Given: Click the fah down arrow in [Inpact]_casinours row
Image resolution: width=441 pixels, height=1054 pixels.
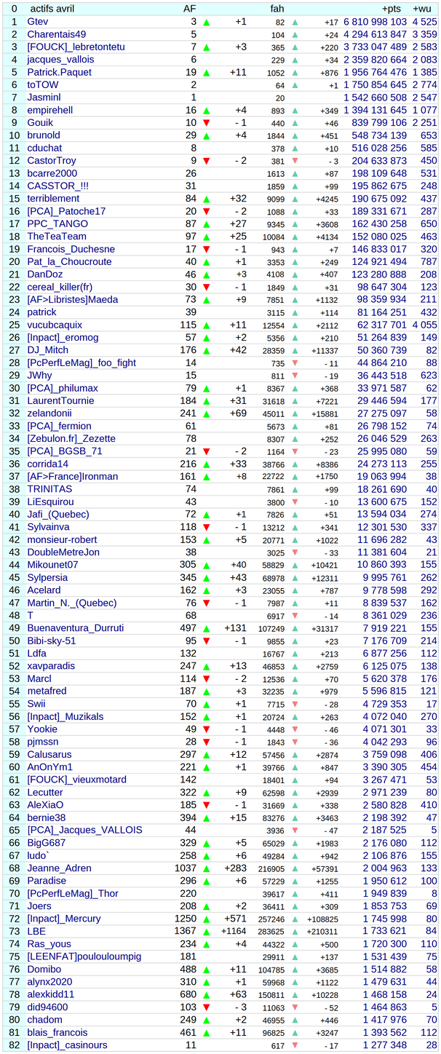Looking at the screenshot, I should coord(295,1045).
